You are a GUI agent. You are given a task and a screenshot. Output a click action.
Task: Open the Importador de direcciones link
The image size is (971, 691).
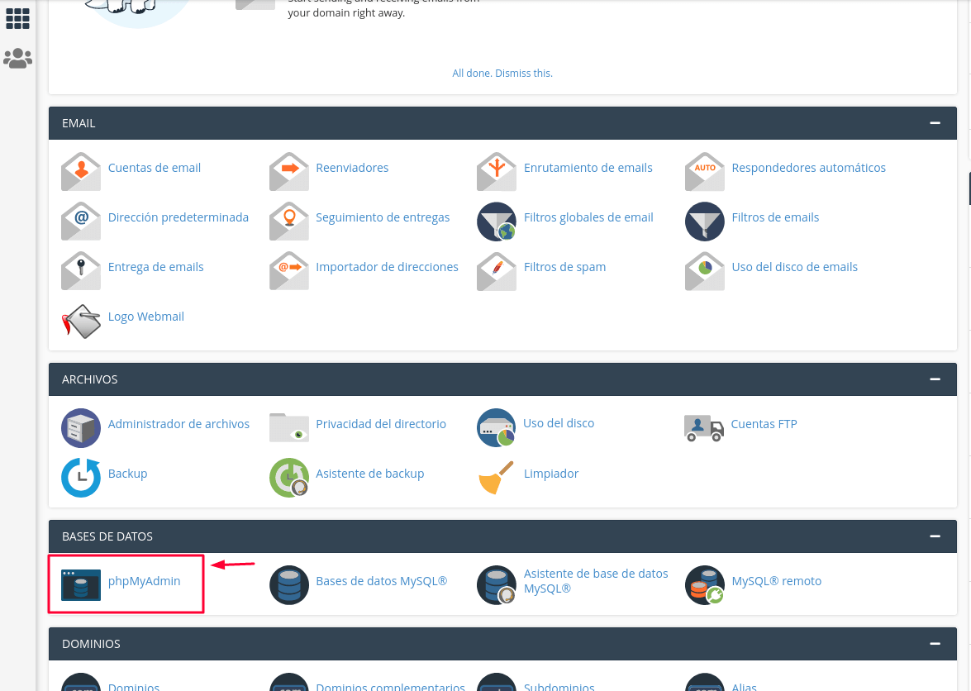tap(387, 267)
